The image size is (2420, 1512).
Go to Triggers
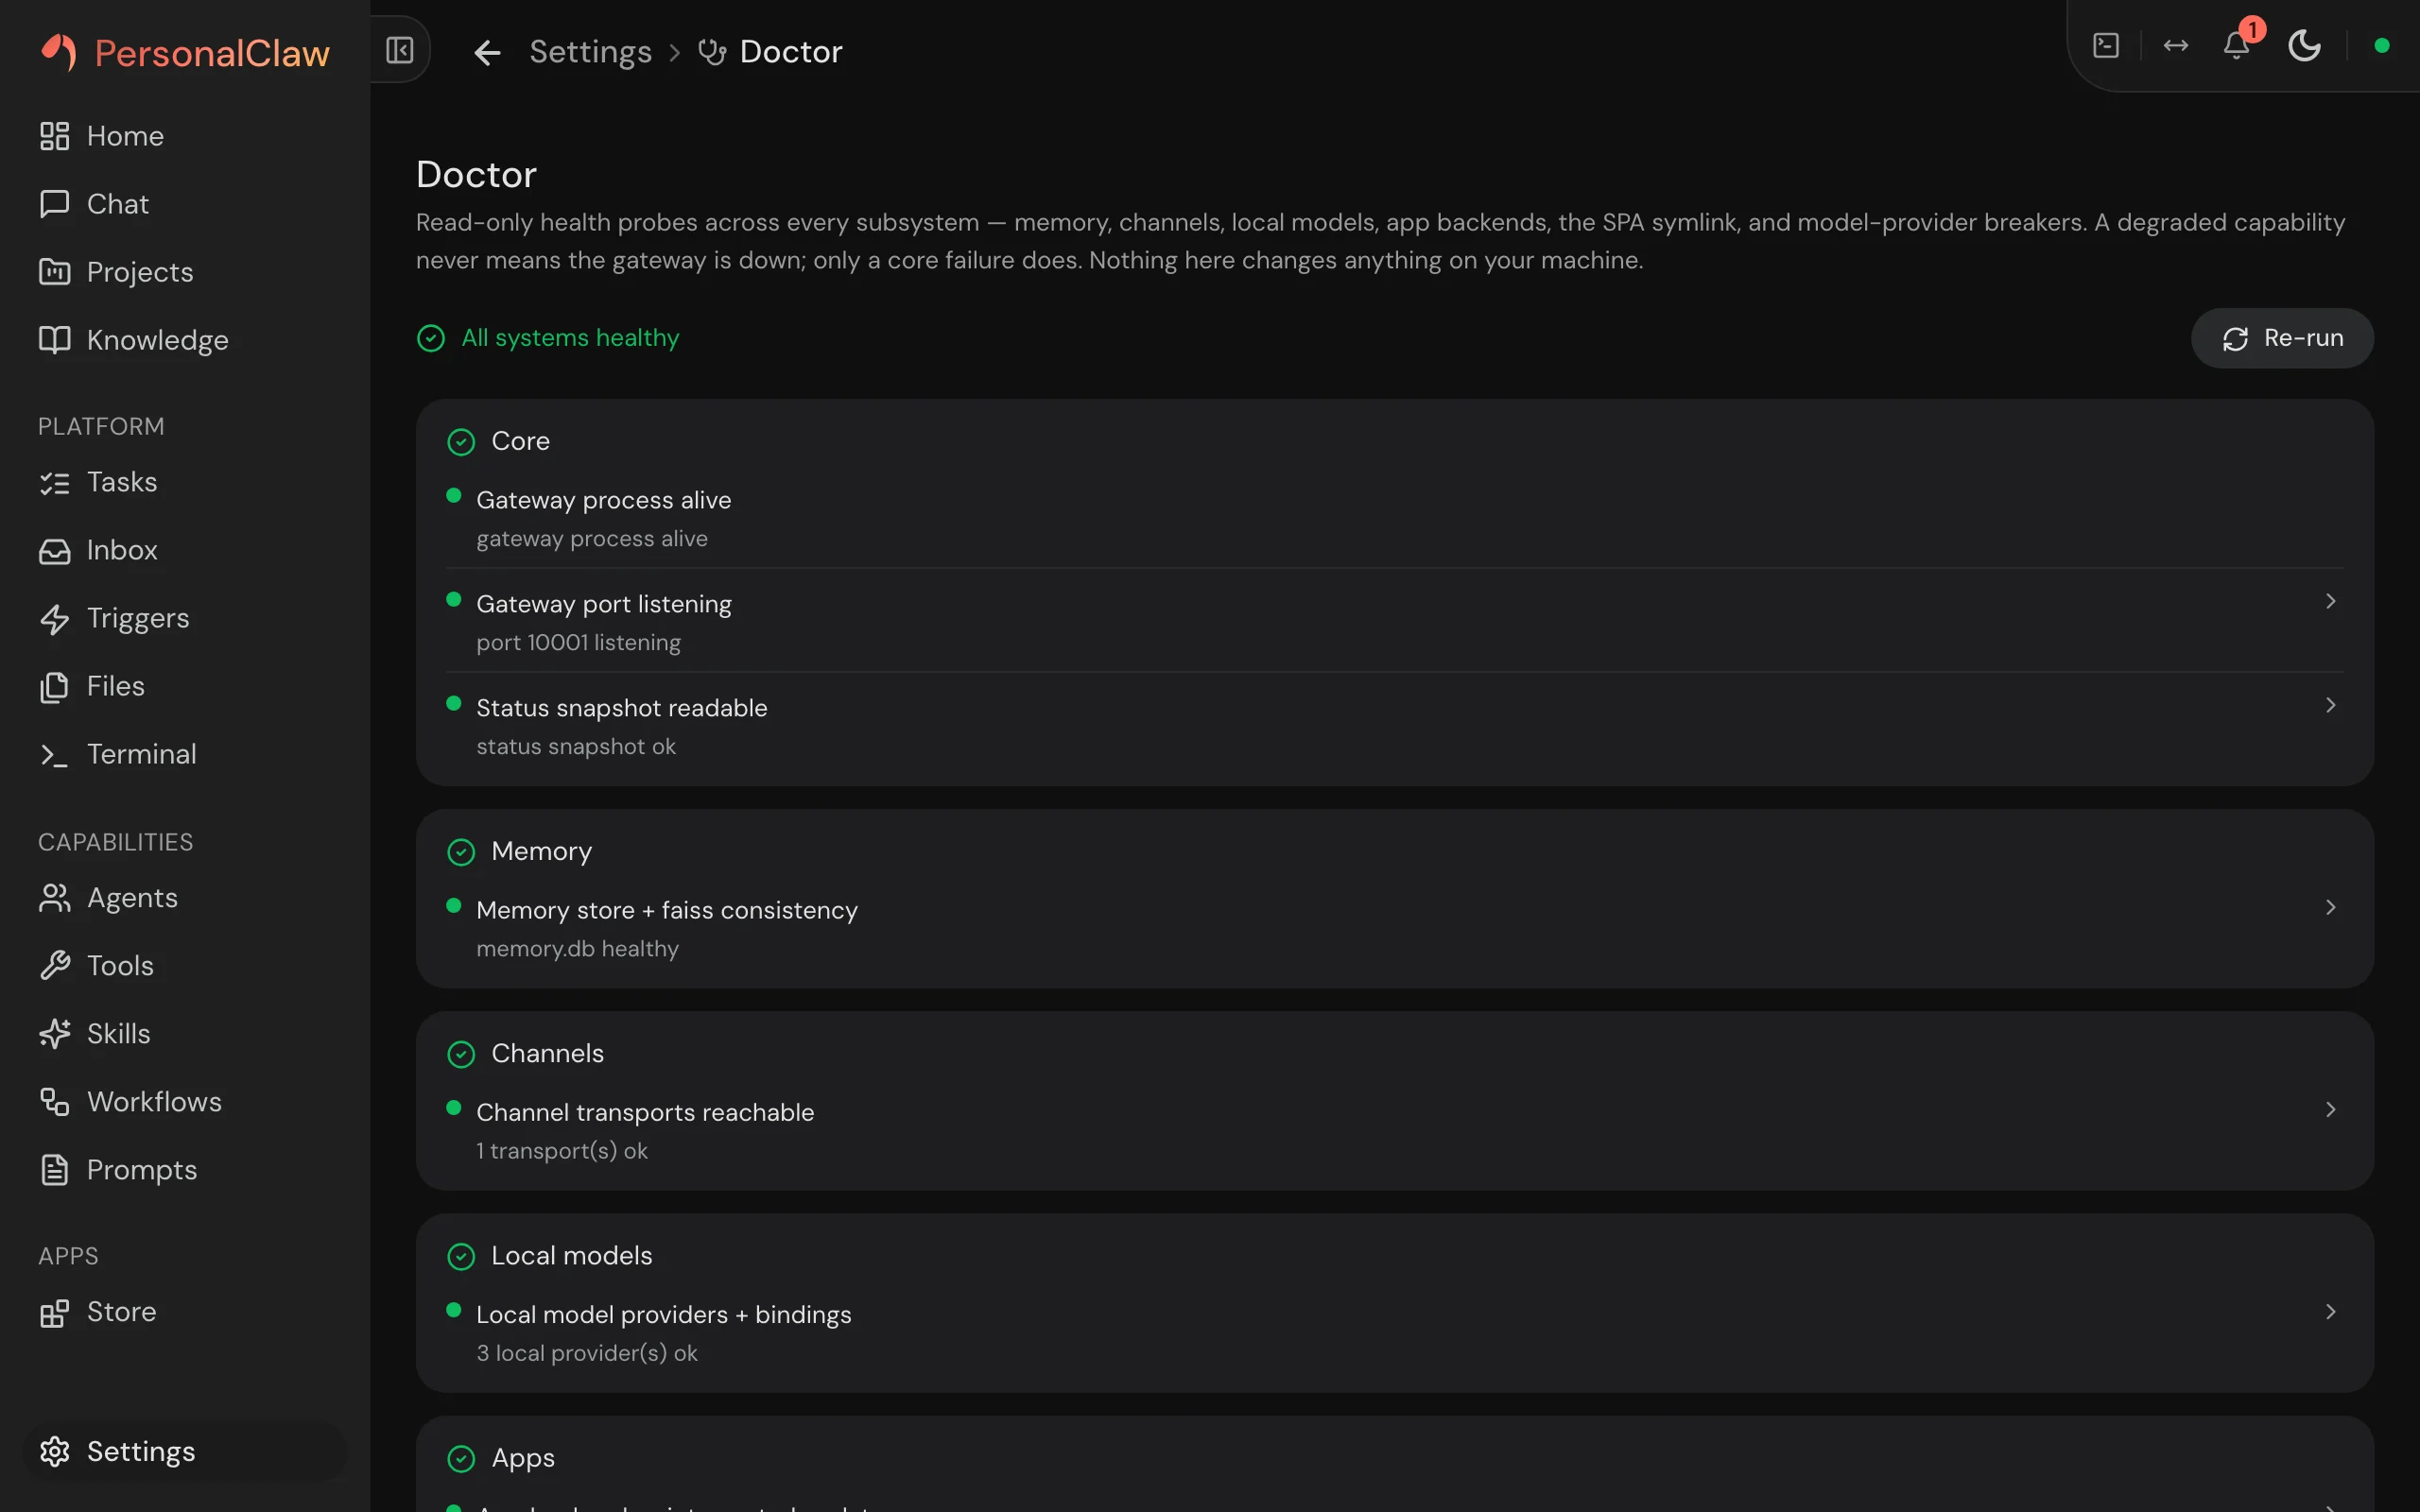point(185,619)
